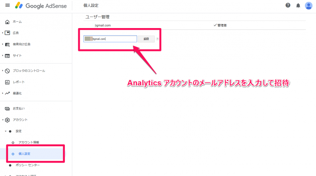Open the help question mark icon

[x=288, y=6]
